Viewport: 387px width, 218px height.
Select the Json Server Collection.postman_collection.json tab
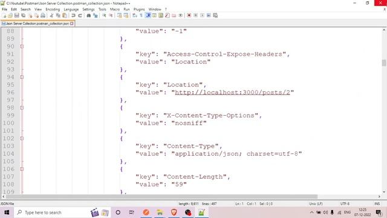pos(37,24)
